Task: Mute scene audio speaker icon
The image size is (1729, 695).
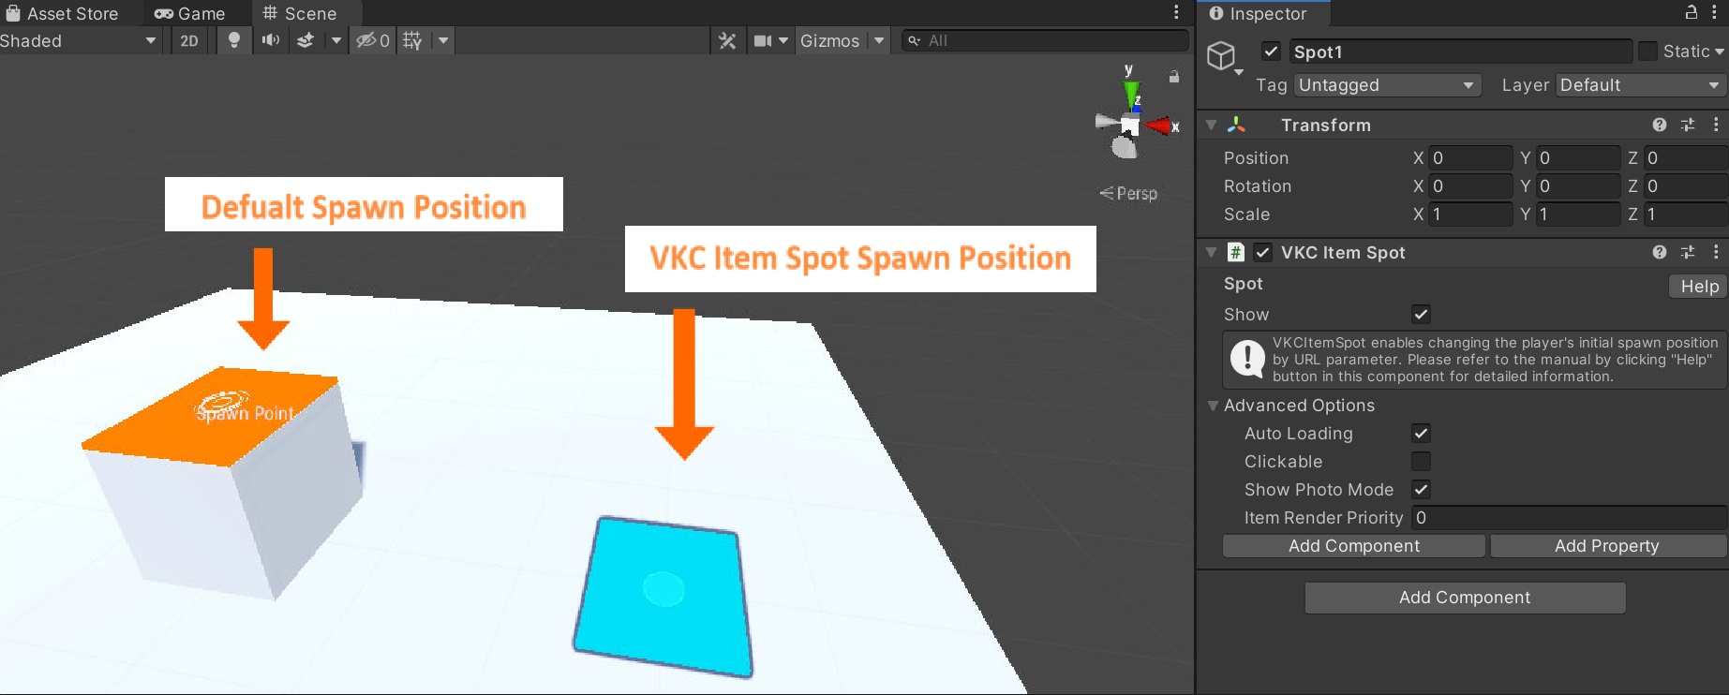Action: tap(271, 40)
